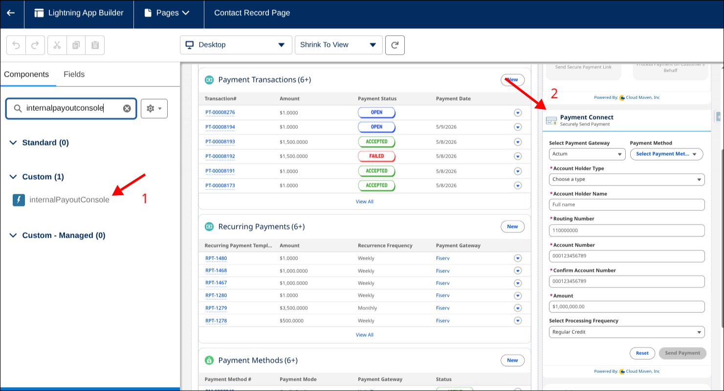Click the FAILED status badge

click(x=376, y=156)
